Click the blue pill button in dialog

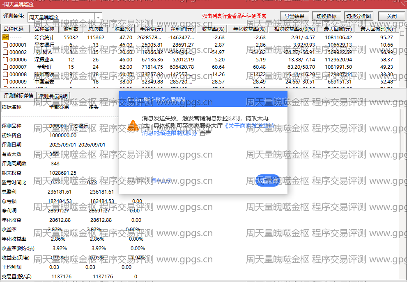click(268, 180)
